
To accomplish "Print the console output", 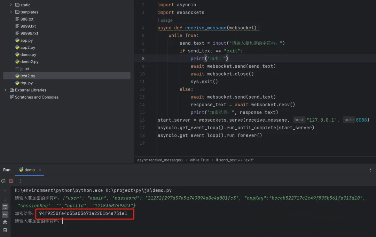I will [x=5, y=222].
